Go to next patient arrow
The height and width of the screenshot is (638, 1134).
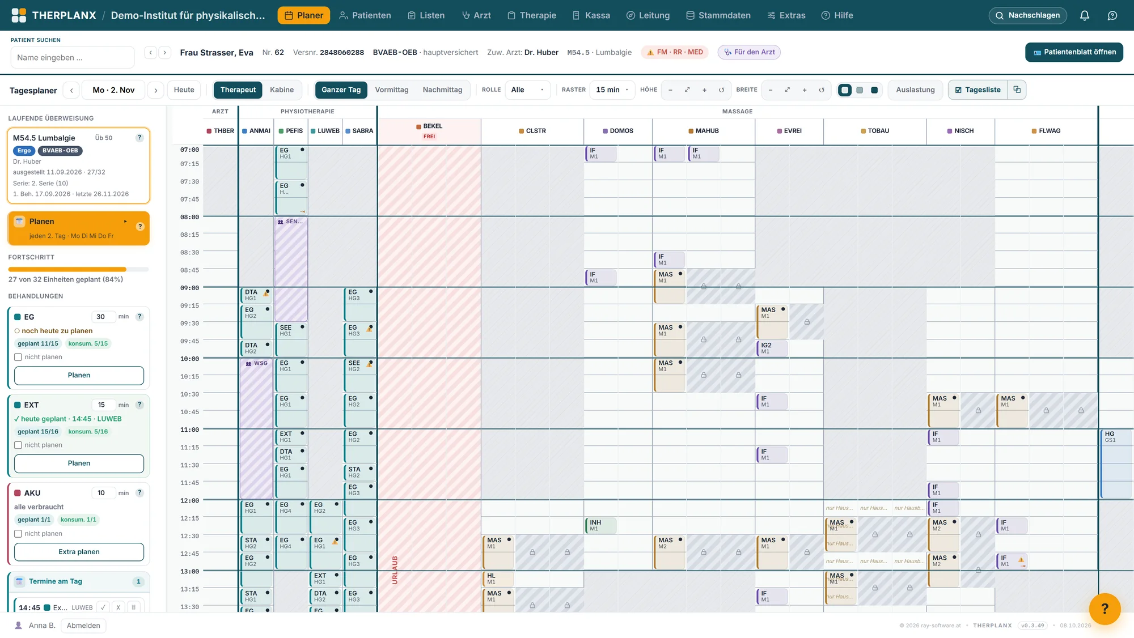165,53
